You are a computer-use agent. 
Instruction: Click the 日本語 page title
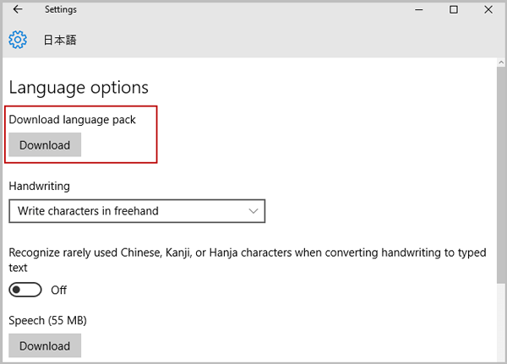[60, 40]
